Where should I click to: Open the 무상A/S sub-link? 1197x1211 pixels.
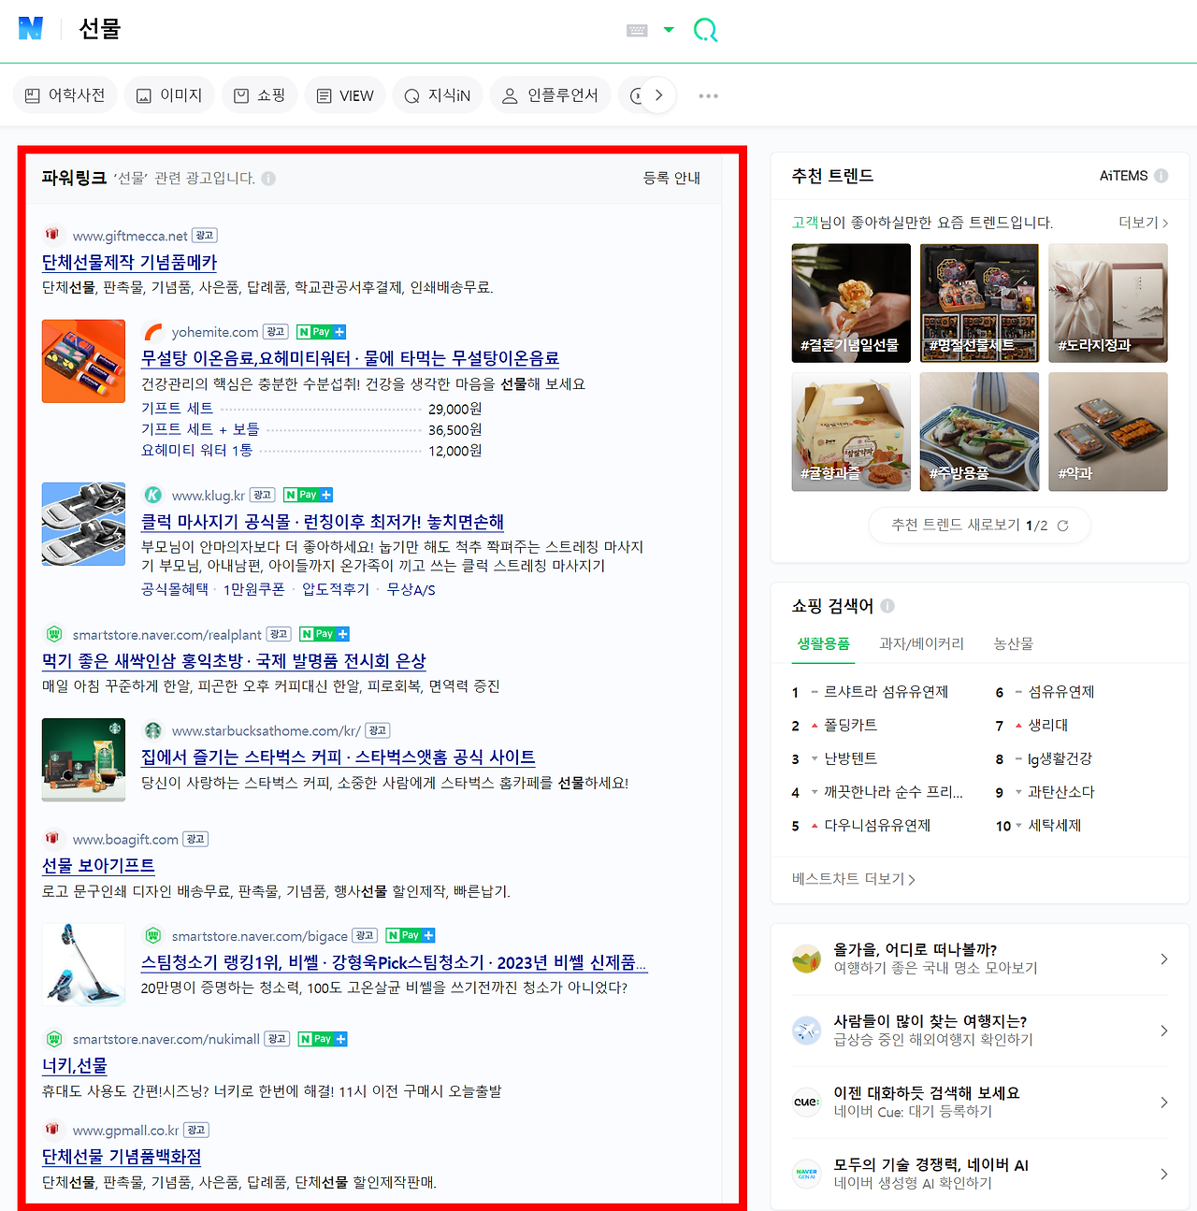click(411, 589)
